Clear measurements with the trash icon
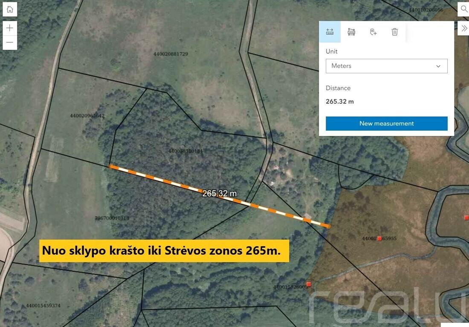 click(395, 32)
